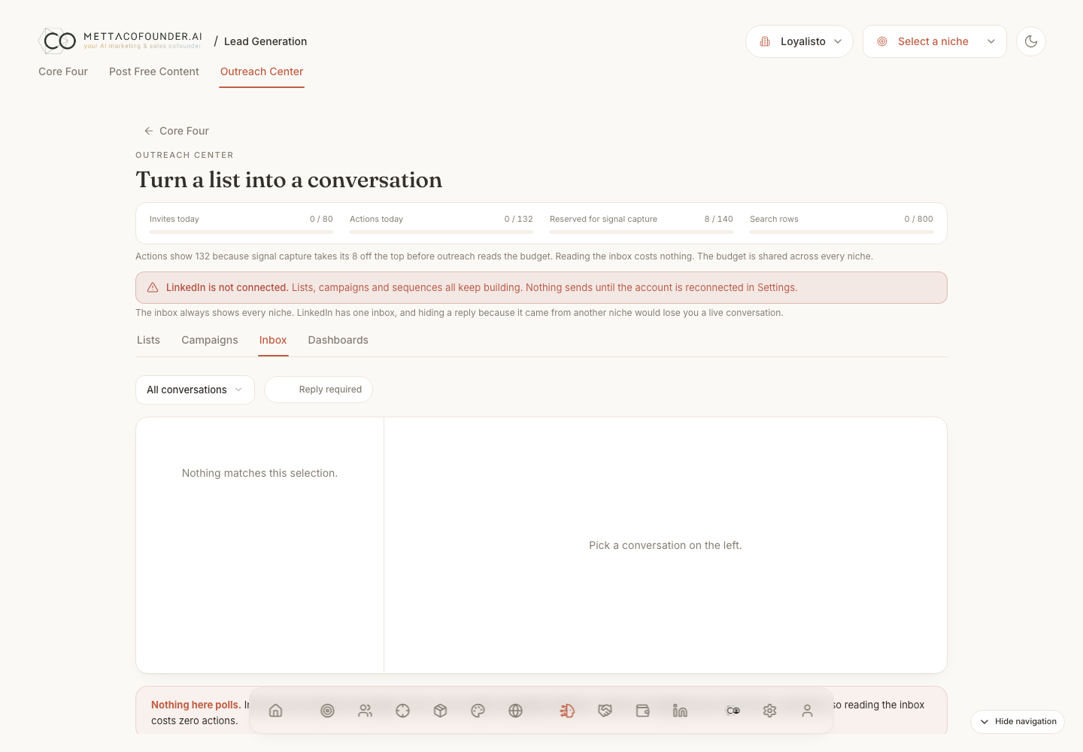Viewport: 1083px width, 752px height.
Task: Click the Actions today 0 / 132 value
Action: 518,219
